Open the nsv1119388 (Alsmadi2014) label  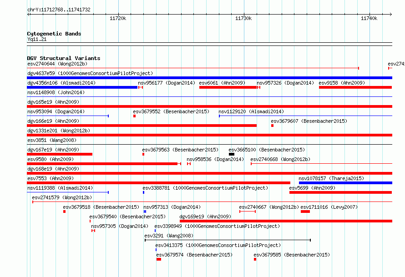click(60, 188)
